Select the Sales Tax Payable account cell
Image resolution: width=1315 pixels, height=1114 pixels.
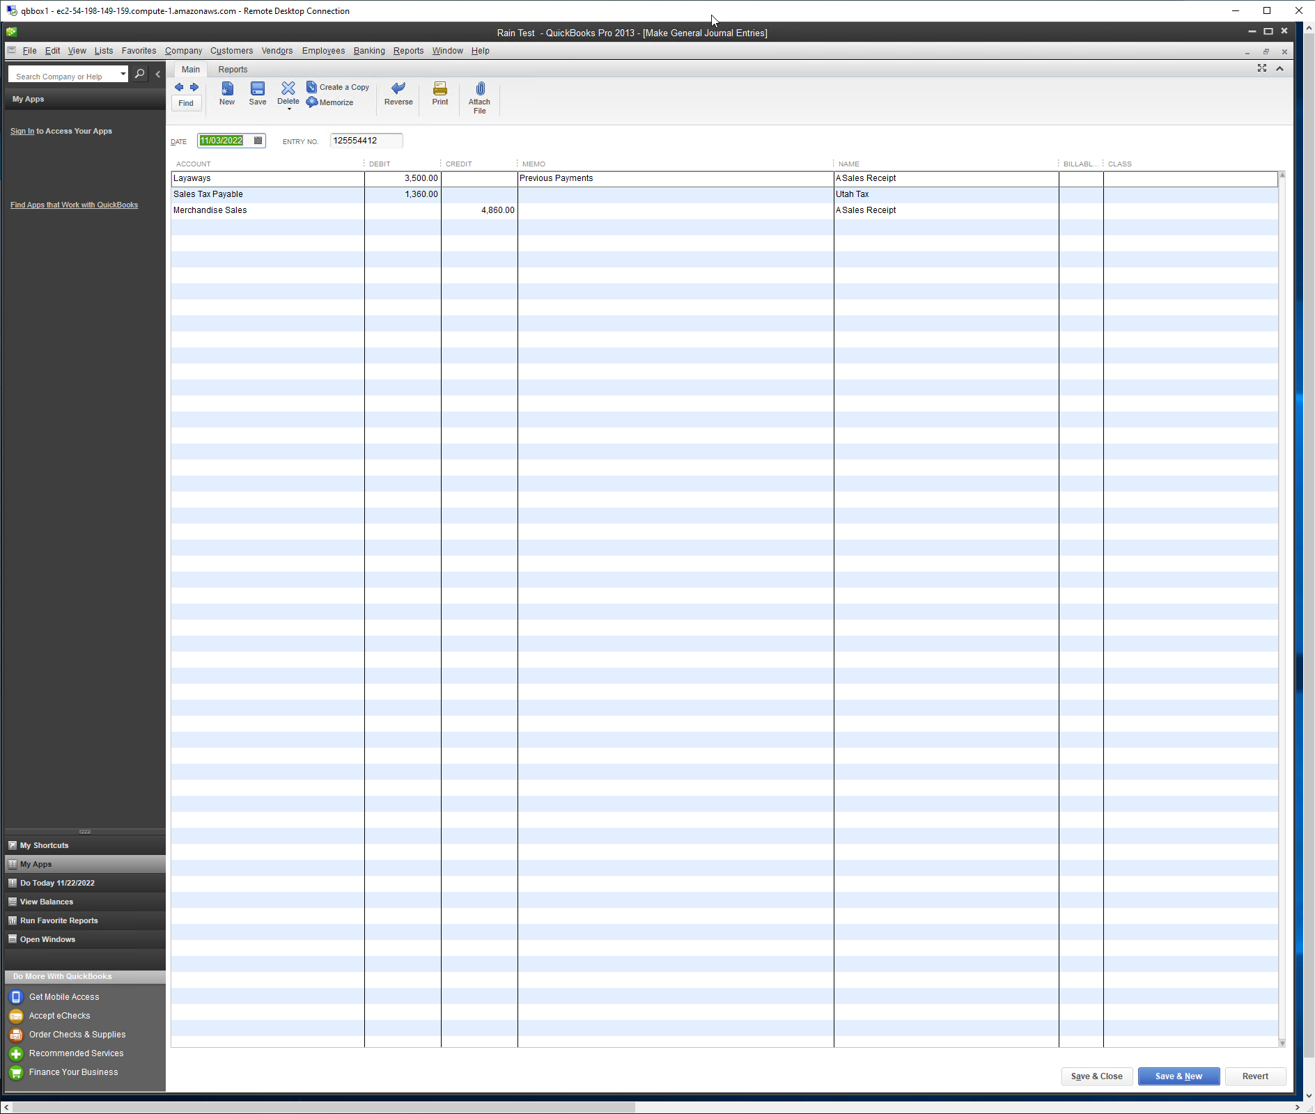coord(267,194)
